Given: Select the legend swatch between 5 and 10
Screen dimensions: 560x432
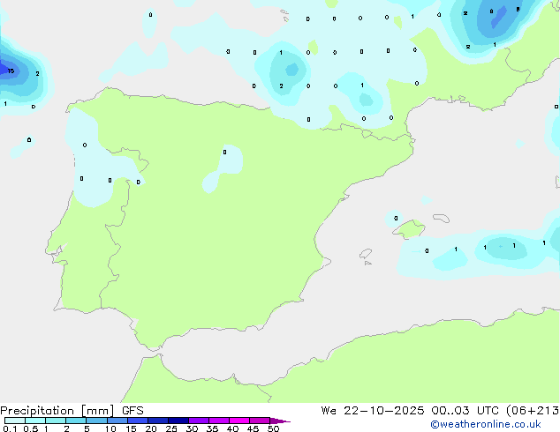Looking at the screenshot, I should pyautogui.click(x=96, y=421).
